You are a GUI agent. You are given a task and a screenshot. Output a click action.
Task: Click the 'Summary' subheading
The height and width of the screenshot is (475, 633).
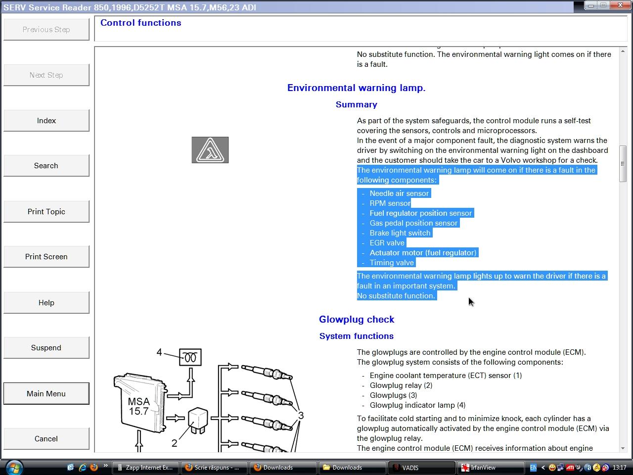[x=356, y=104]
